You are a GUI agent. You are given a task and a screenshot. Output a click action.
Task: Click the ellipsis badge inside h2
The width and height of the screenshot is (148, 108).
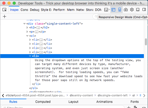coord(38,28)
